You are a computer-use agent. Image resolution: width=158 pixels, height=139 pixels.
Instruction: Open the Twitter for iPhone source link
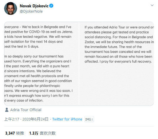[67, 119]
